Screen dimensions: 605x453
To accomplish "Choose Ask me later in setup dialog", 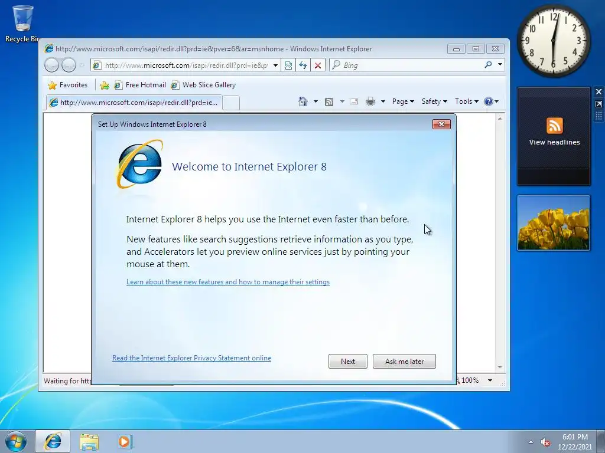I will pyautogui.click(x=404, y=362).
